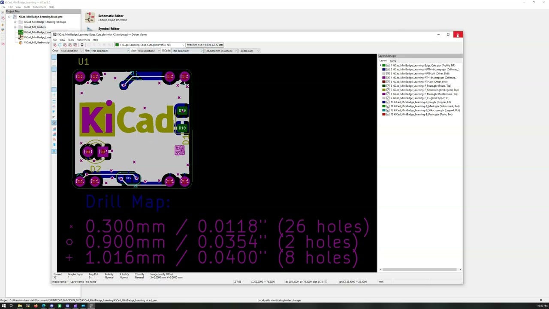Open the Net selection dropdown
Image resolution: width=549 pixels, height=309 pixels.
coord(110,51)
